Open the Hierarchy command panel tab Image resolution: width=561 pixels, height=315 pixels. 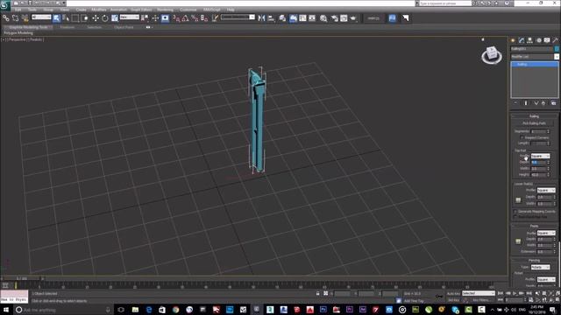point(529,40)
